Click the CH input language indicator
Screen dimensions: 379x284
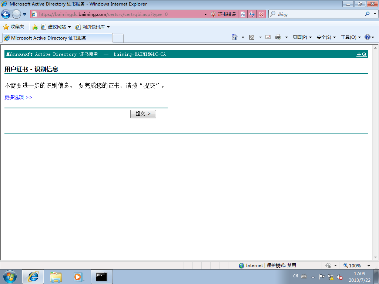pos(296,276)
